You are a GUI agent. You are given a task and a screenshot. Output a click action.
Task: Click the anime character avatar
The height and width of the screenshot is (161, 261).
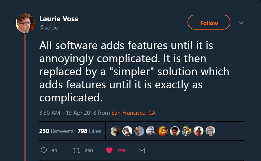tap(127, 131)
